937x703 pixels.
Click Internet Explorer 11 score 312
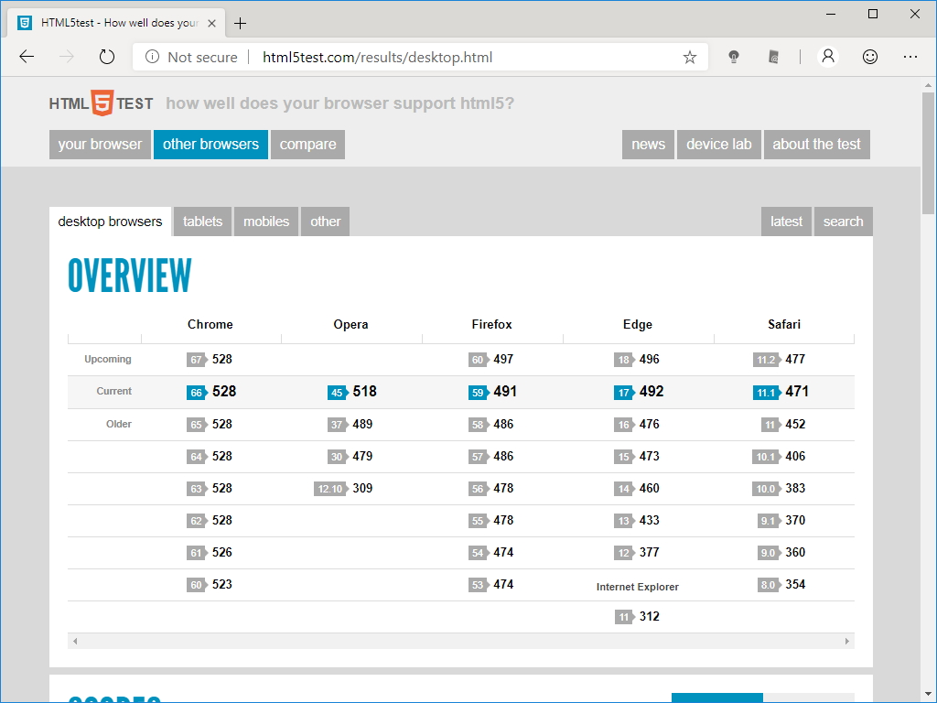point(637,616)
